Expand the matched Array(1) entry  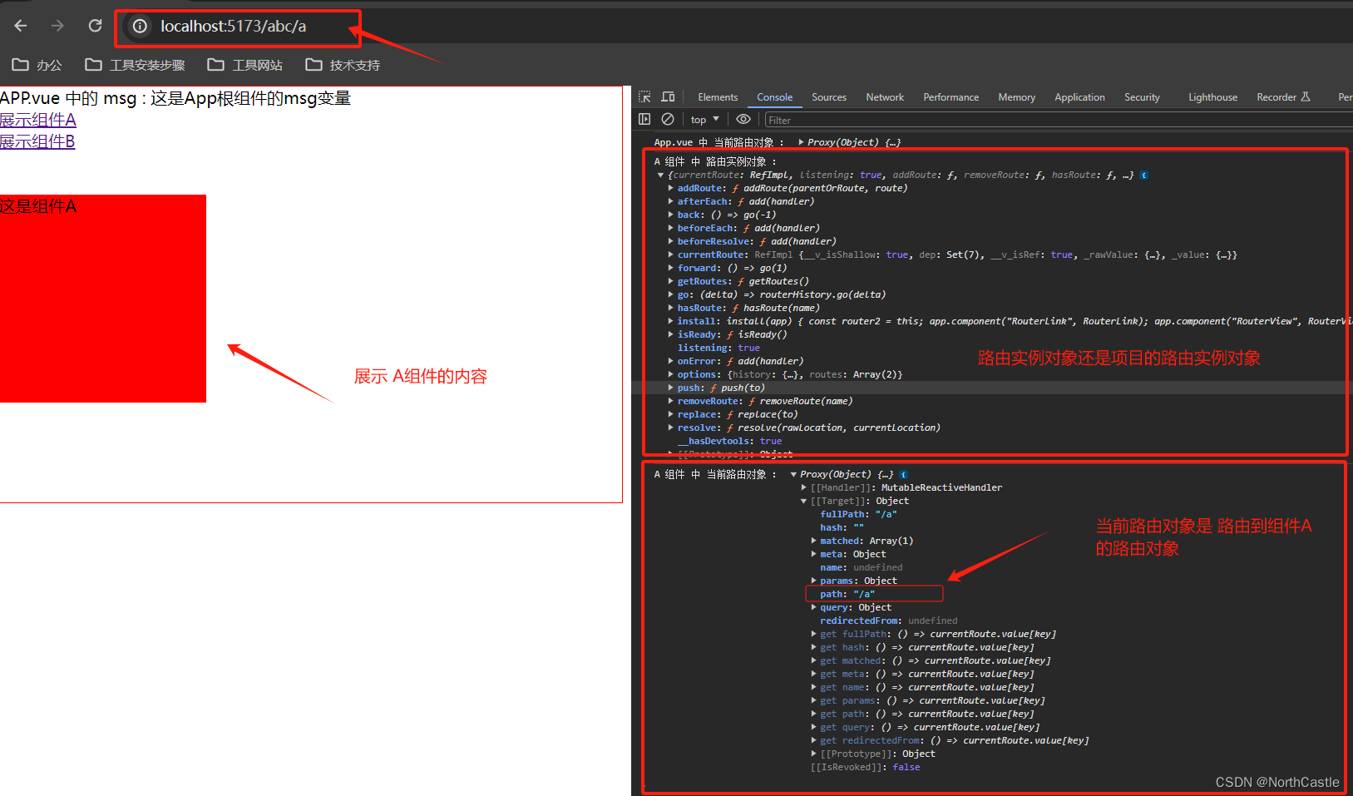[813, 541]
